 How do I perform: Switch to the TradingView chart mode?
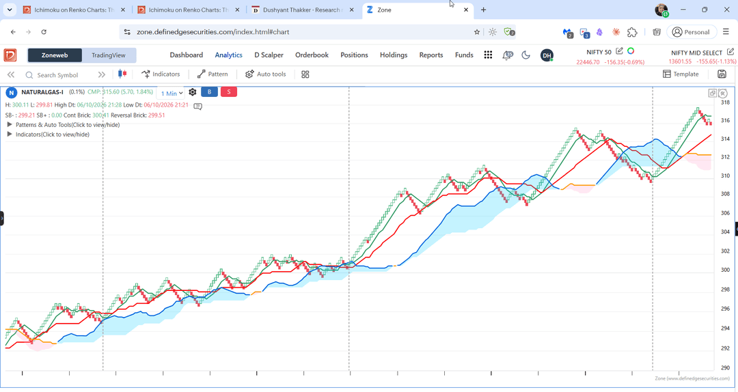[109, 55]
